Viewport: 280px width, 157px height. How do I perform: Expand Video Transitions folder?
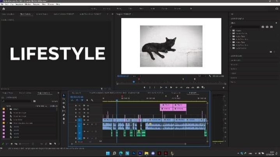(x=231, y=45)
